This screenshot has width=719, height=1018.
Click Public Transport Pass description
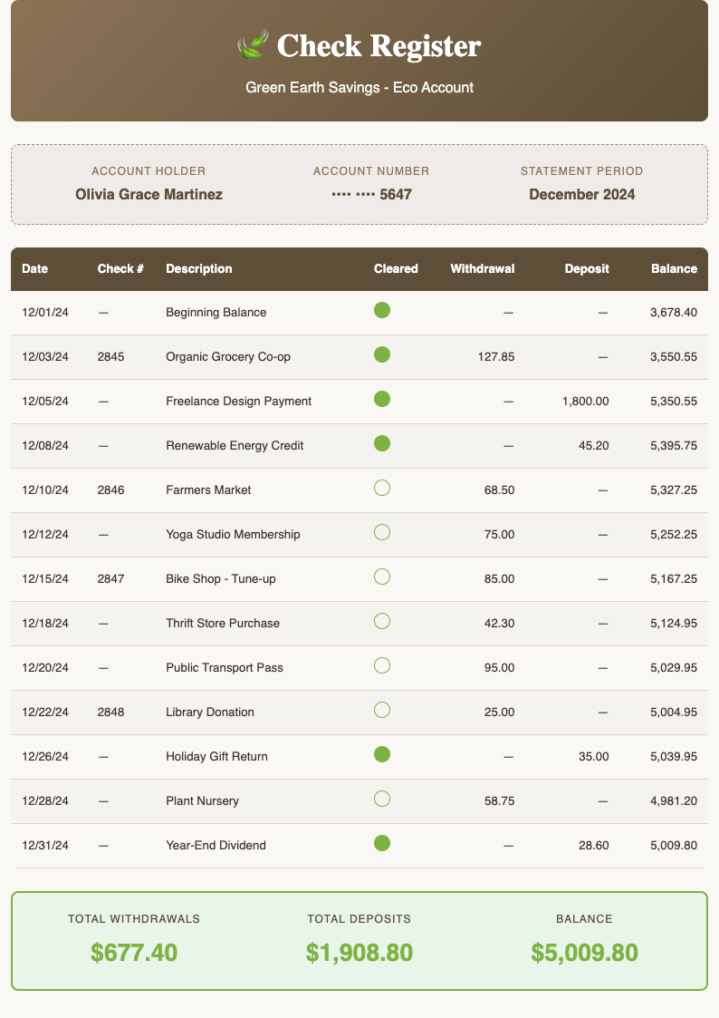tap(225, 667)
